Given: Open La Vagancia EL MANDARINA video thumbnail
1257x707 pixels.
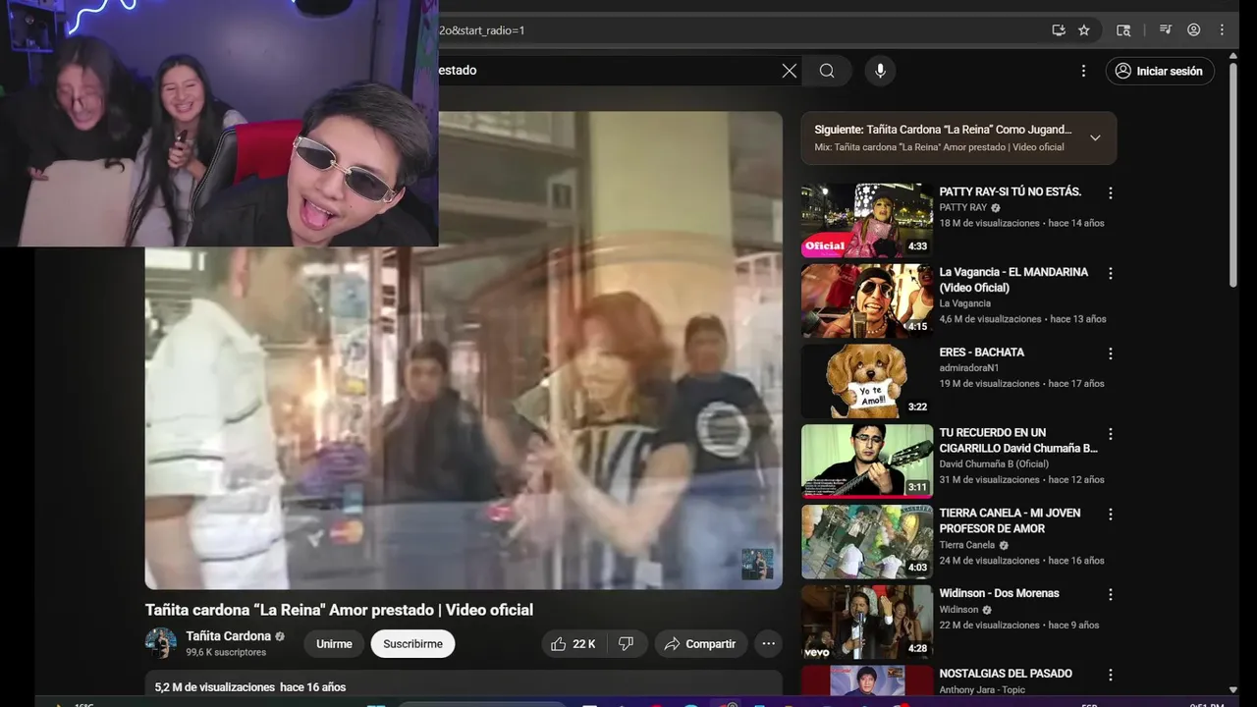Looking at the screenshot, I should [867, 300].
